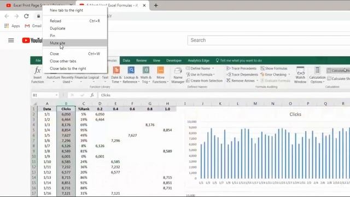Open the Gmail bookmark
Viewport: 350px width, 197px height.
pyautogui.click(x=33, y=26)
